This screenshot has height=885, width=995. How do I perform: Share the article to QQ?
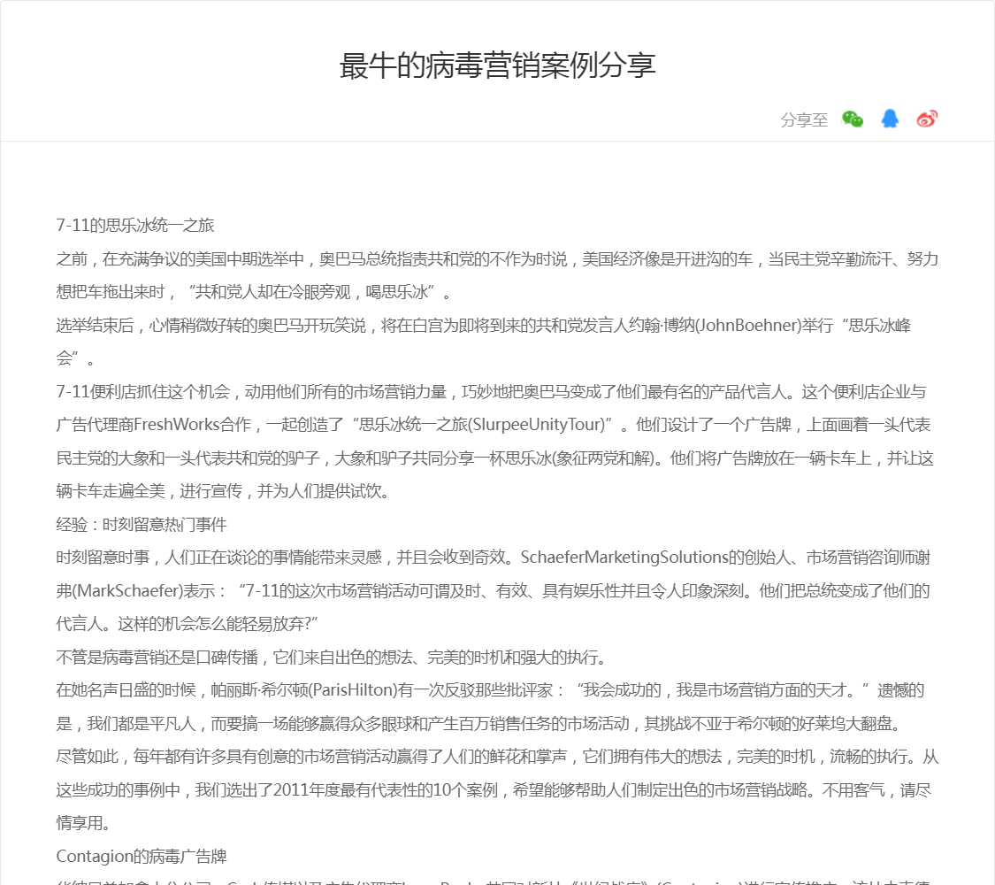[x=890, y=119]
